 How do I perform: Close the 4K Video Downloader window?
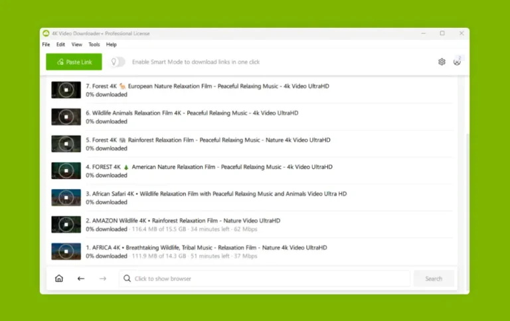tap(462, 33)
